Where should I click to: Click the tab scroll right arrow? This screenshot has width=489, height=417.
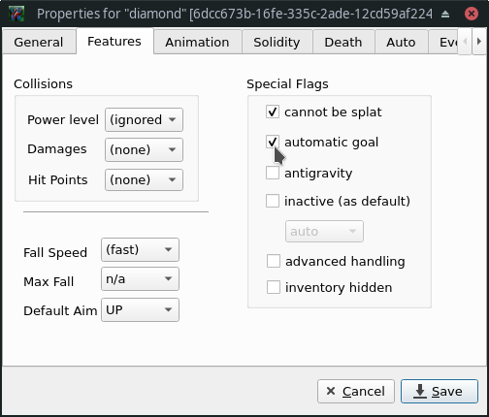[479, 42]
